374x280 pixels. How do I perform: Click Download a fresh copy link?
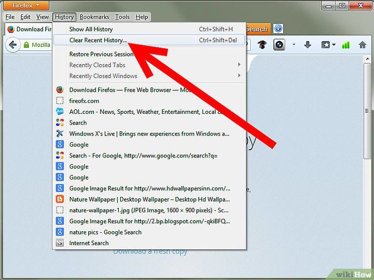[x=150, y=252]
